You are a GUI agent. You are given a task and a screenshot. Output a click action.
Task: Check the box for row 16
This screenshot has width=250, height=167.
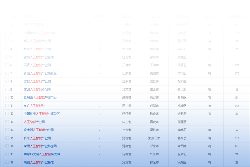(x=7, y=146)
